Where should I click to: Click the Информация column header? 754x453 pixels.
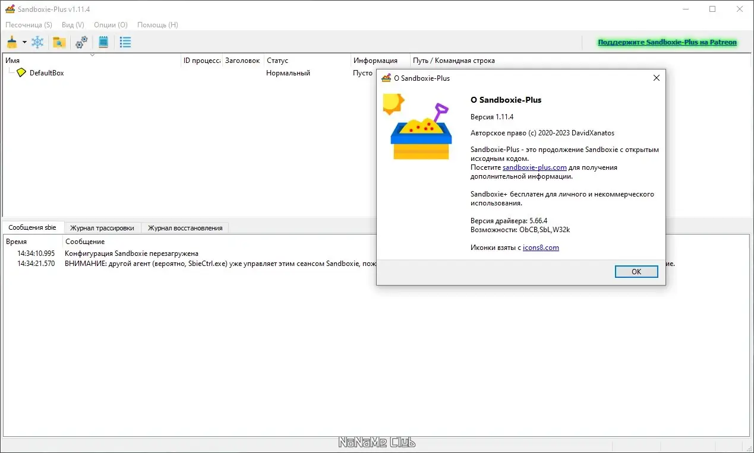click(381, 60)
